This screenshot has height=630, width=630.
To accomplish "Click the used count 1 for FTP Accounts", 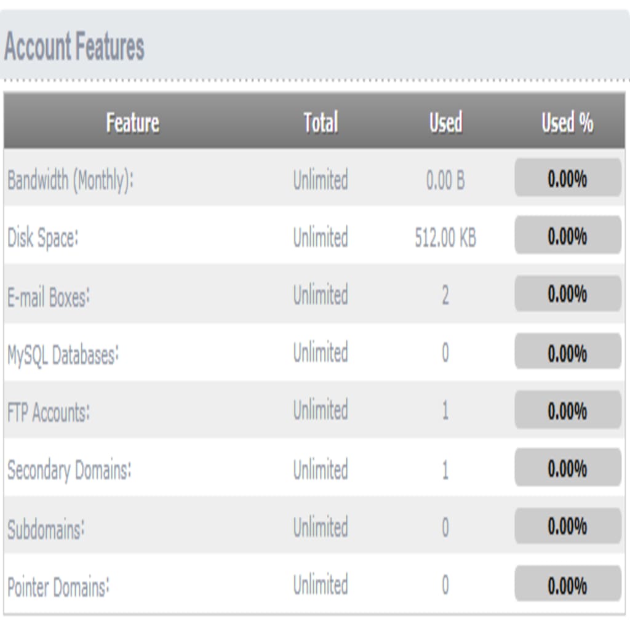I will coord(445,410).
